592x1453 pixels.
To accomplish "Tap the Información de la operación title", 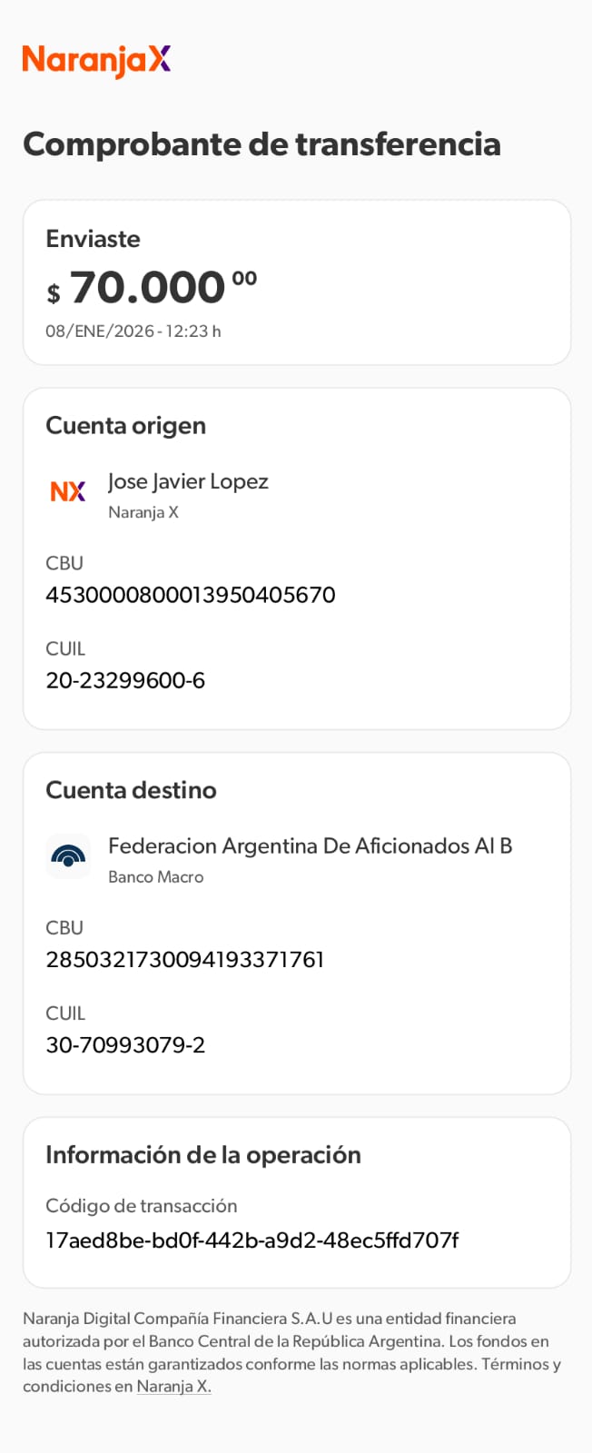I will click(203, 1155).
